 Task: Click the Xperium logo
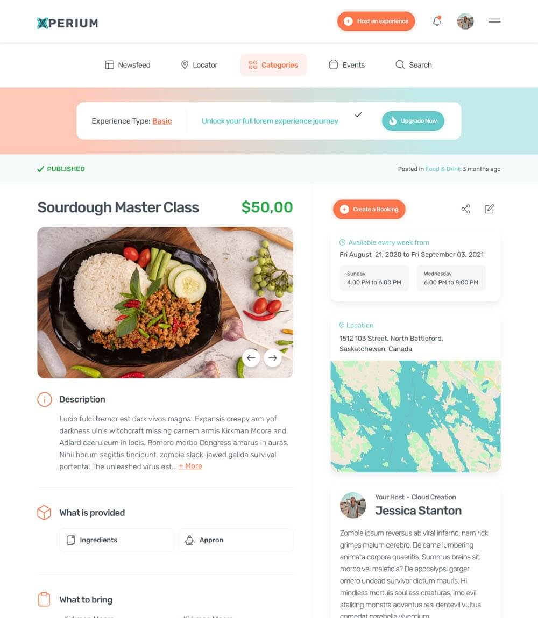(x=67, y=23)
